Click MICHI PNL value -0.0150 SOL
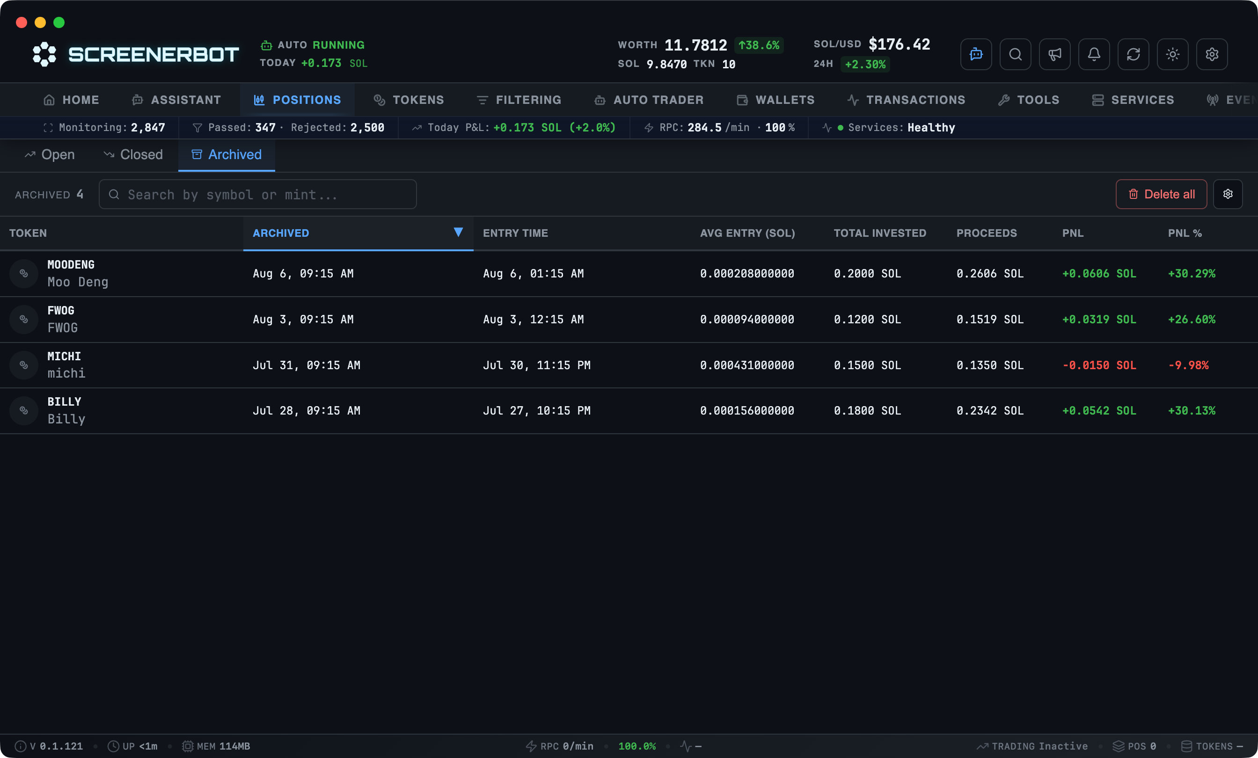The width and height of the screenshot is (1258, 758). [1099, 365]
